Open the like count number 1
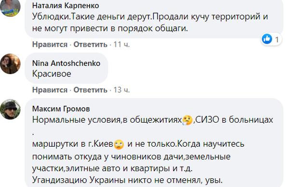The image size is (289, 187). click(277, 39)
